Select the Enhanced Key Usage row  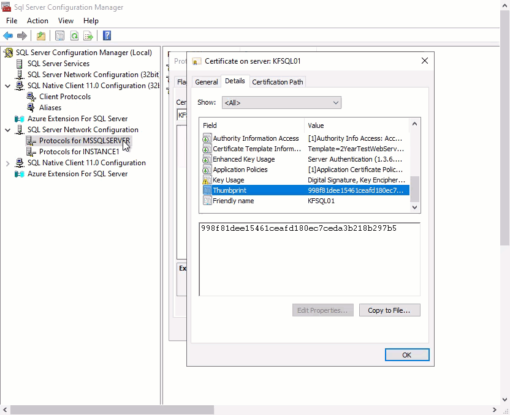[x=306, y=159]
